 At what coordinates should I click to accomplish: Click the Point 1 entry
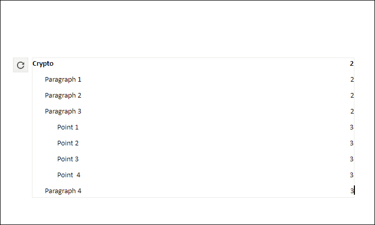click(x=68, y=127)
